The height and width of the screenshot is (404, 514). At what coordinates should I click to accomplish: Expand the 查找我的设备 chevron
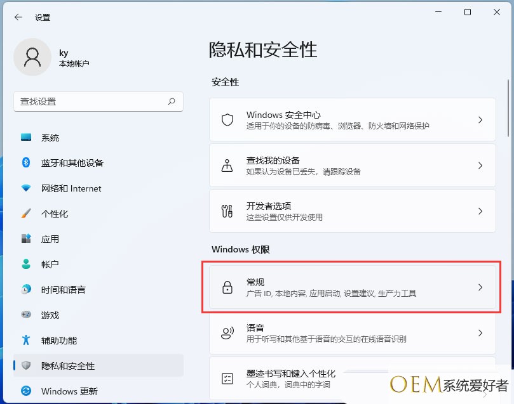480,166
